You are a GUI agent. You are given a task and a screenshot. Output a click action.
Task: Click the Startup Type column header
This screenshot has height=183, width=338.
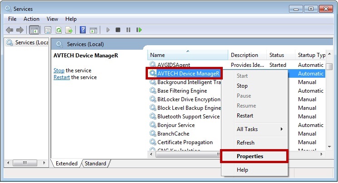pyautogui.click(x=311, y=55)
